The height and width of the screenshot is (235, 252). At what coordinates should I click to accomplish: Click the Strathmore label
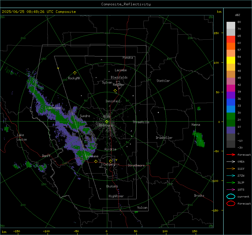[x=136, y=165]
